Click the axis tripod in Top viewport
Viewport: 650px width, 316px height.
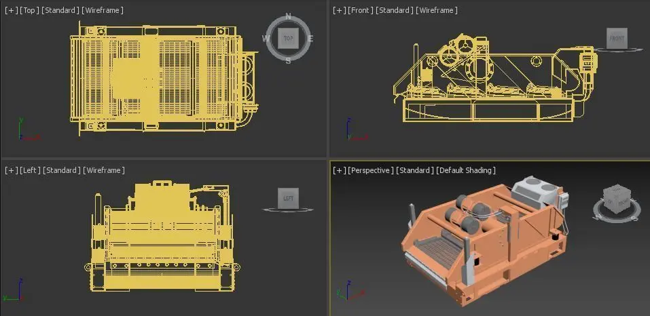click(x=29, y=130)
